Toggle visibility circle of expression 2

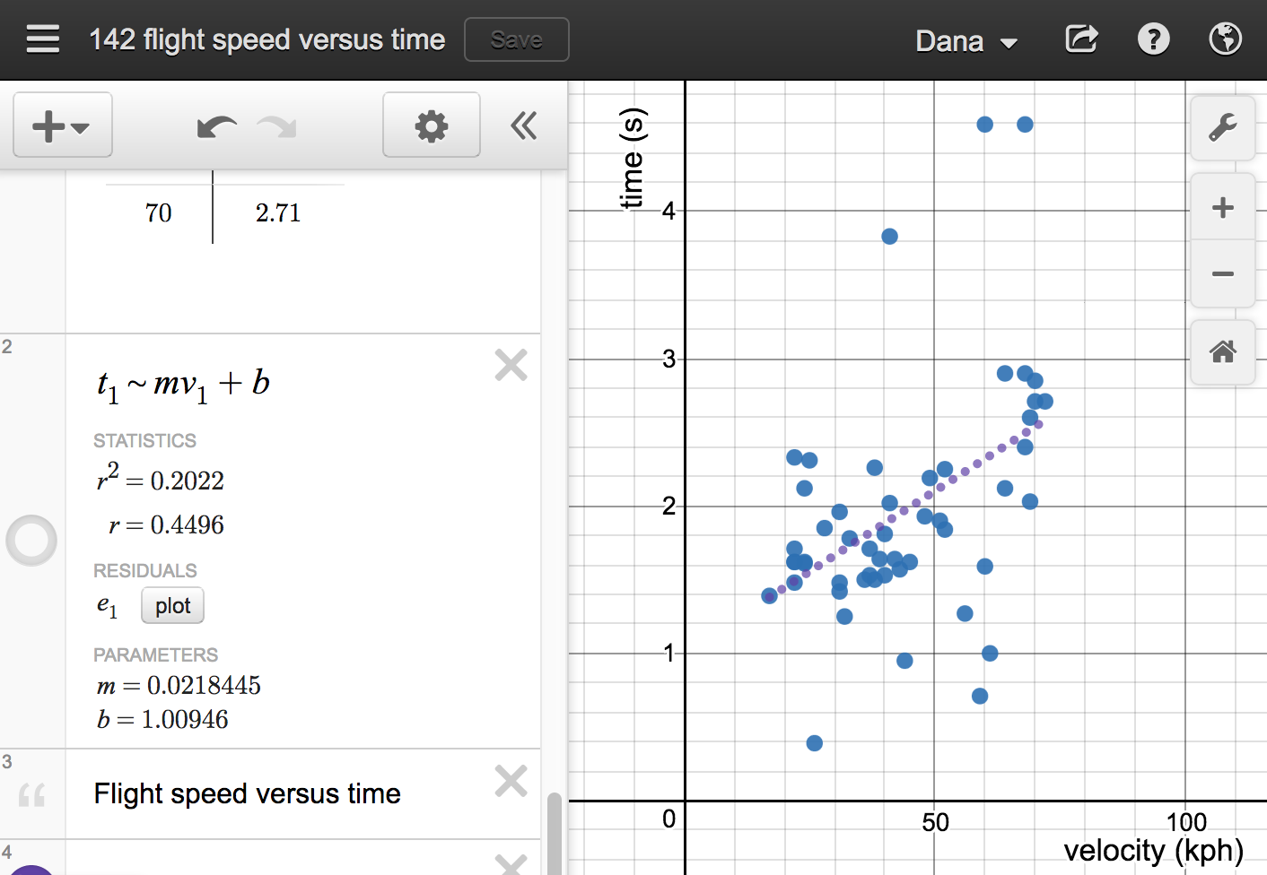[x=31, y=541]
